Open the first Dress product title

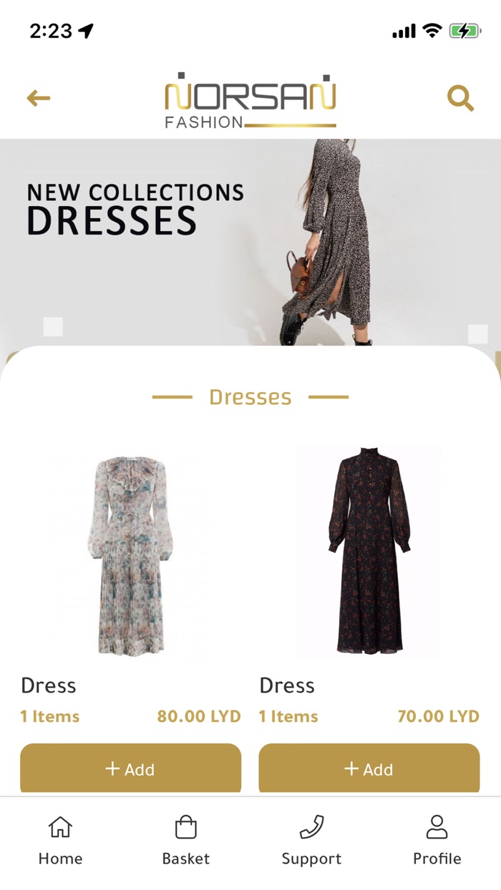[49, 685]
